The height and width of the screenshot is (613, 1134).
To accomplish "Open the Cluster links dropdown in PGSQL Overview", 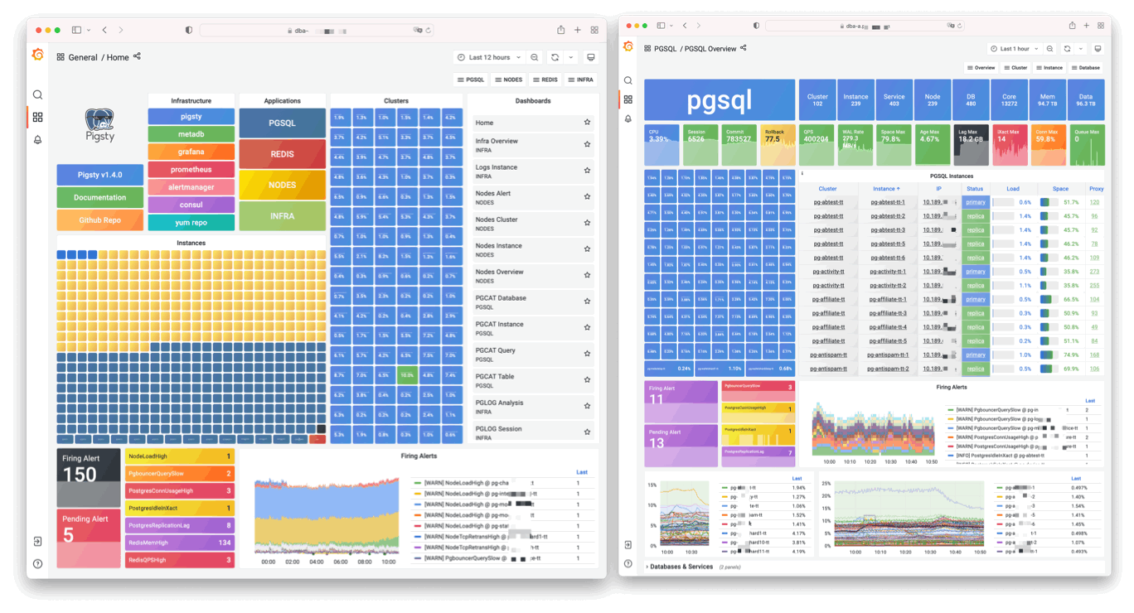I will click(x=1015, y=68).
